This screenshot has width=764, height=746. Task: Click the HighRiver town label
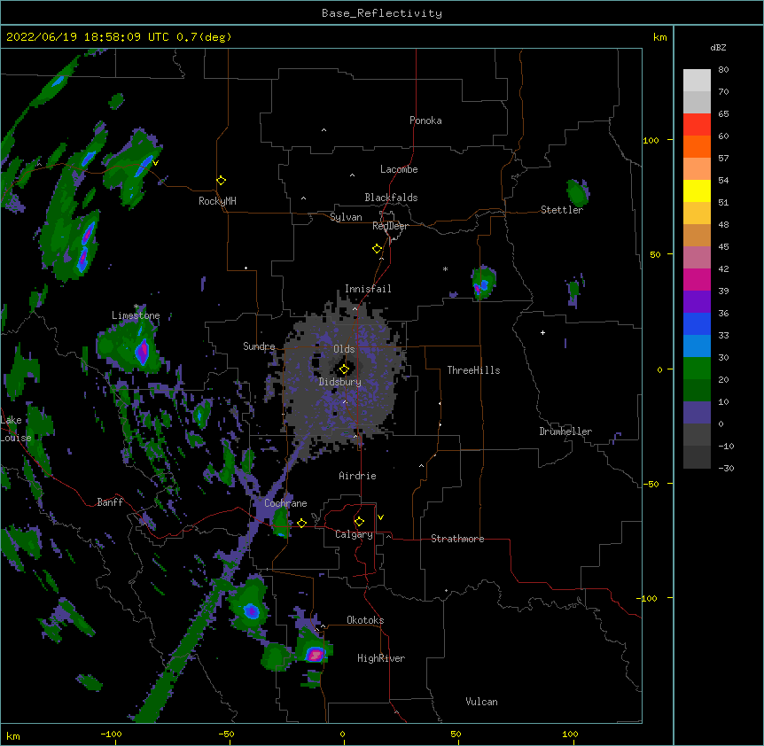[x=381, y=658]
